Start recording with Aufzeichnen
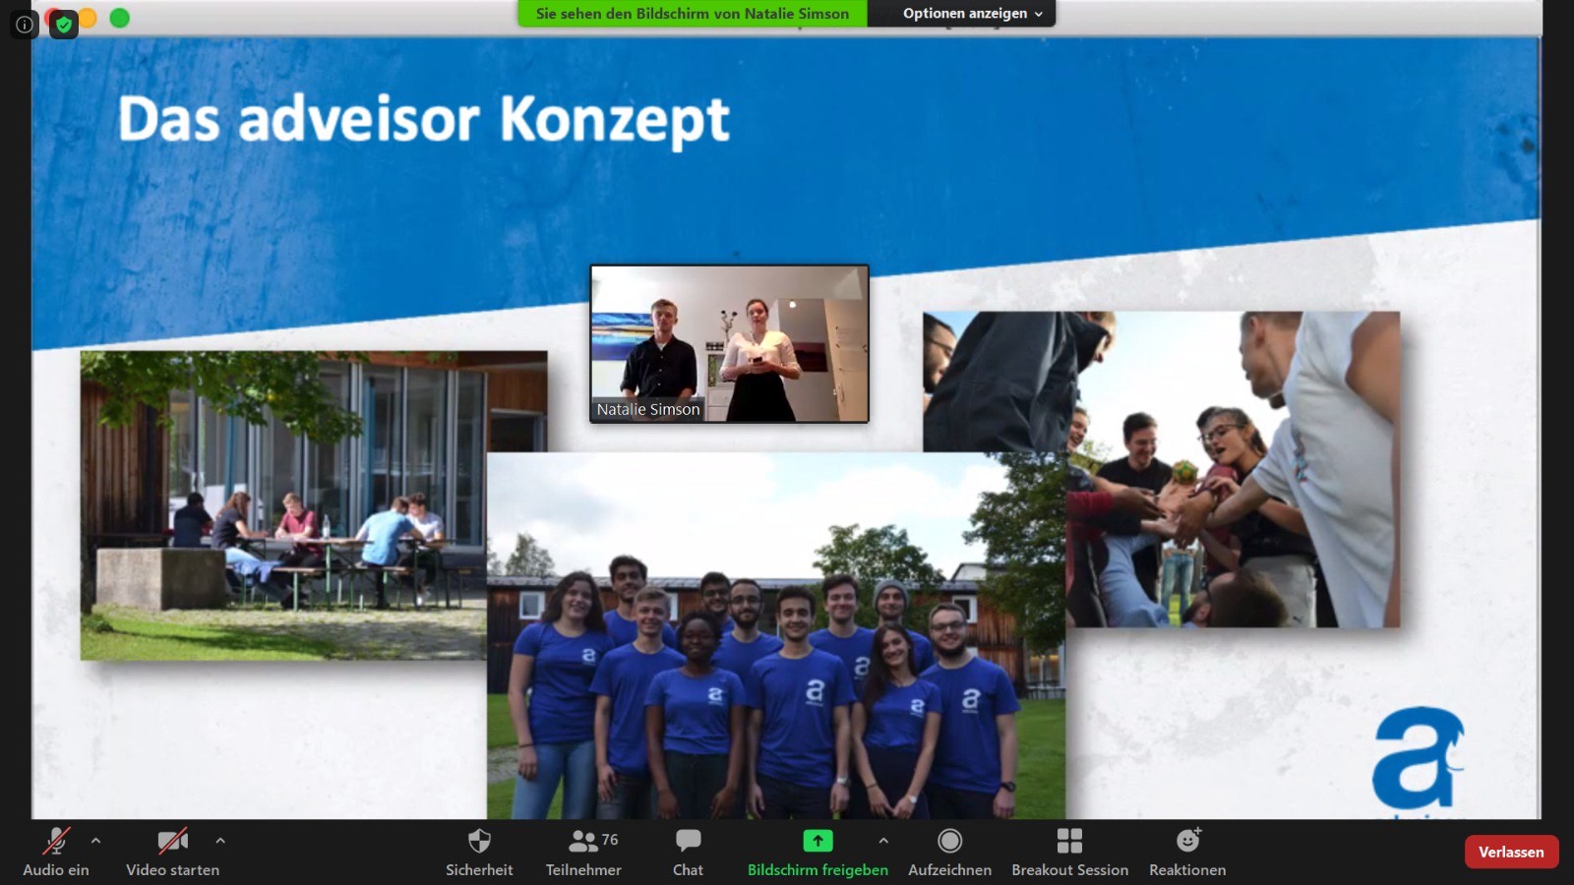Viewport: 1574px width, 885px height. pyautogui.click(x=949, y=852)
